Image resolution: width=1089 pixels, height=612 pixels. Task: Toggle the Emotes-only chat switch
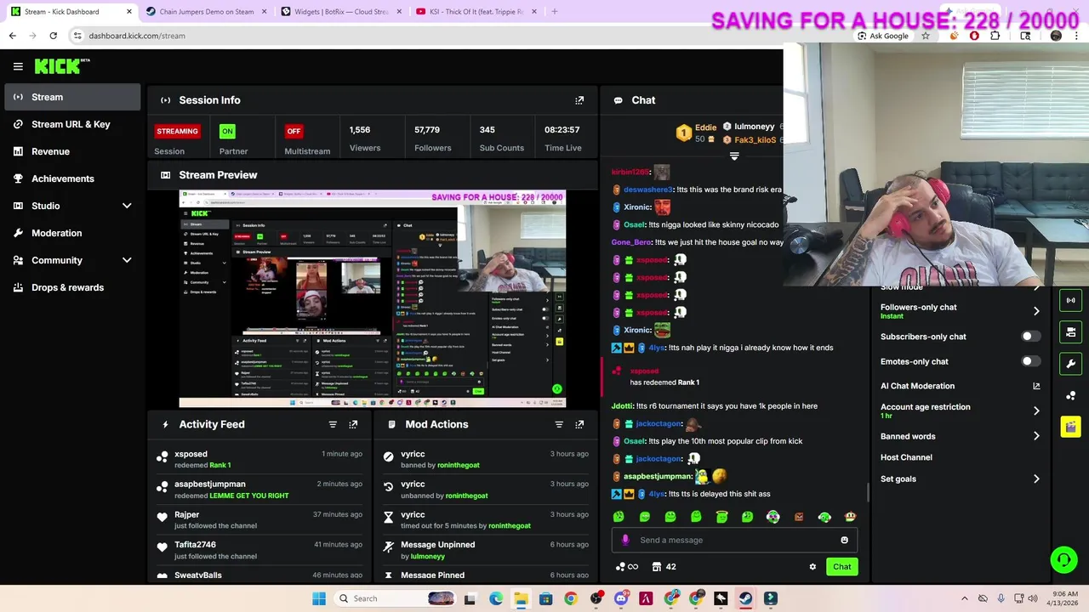pyautogui.click(x=1030, y=361)
